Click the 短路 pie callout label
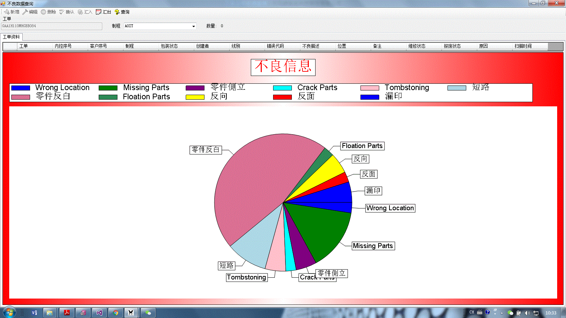This screenshot has height=318, width=566. pyautogui.click(x=226, y=266)
